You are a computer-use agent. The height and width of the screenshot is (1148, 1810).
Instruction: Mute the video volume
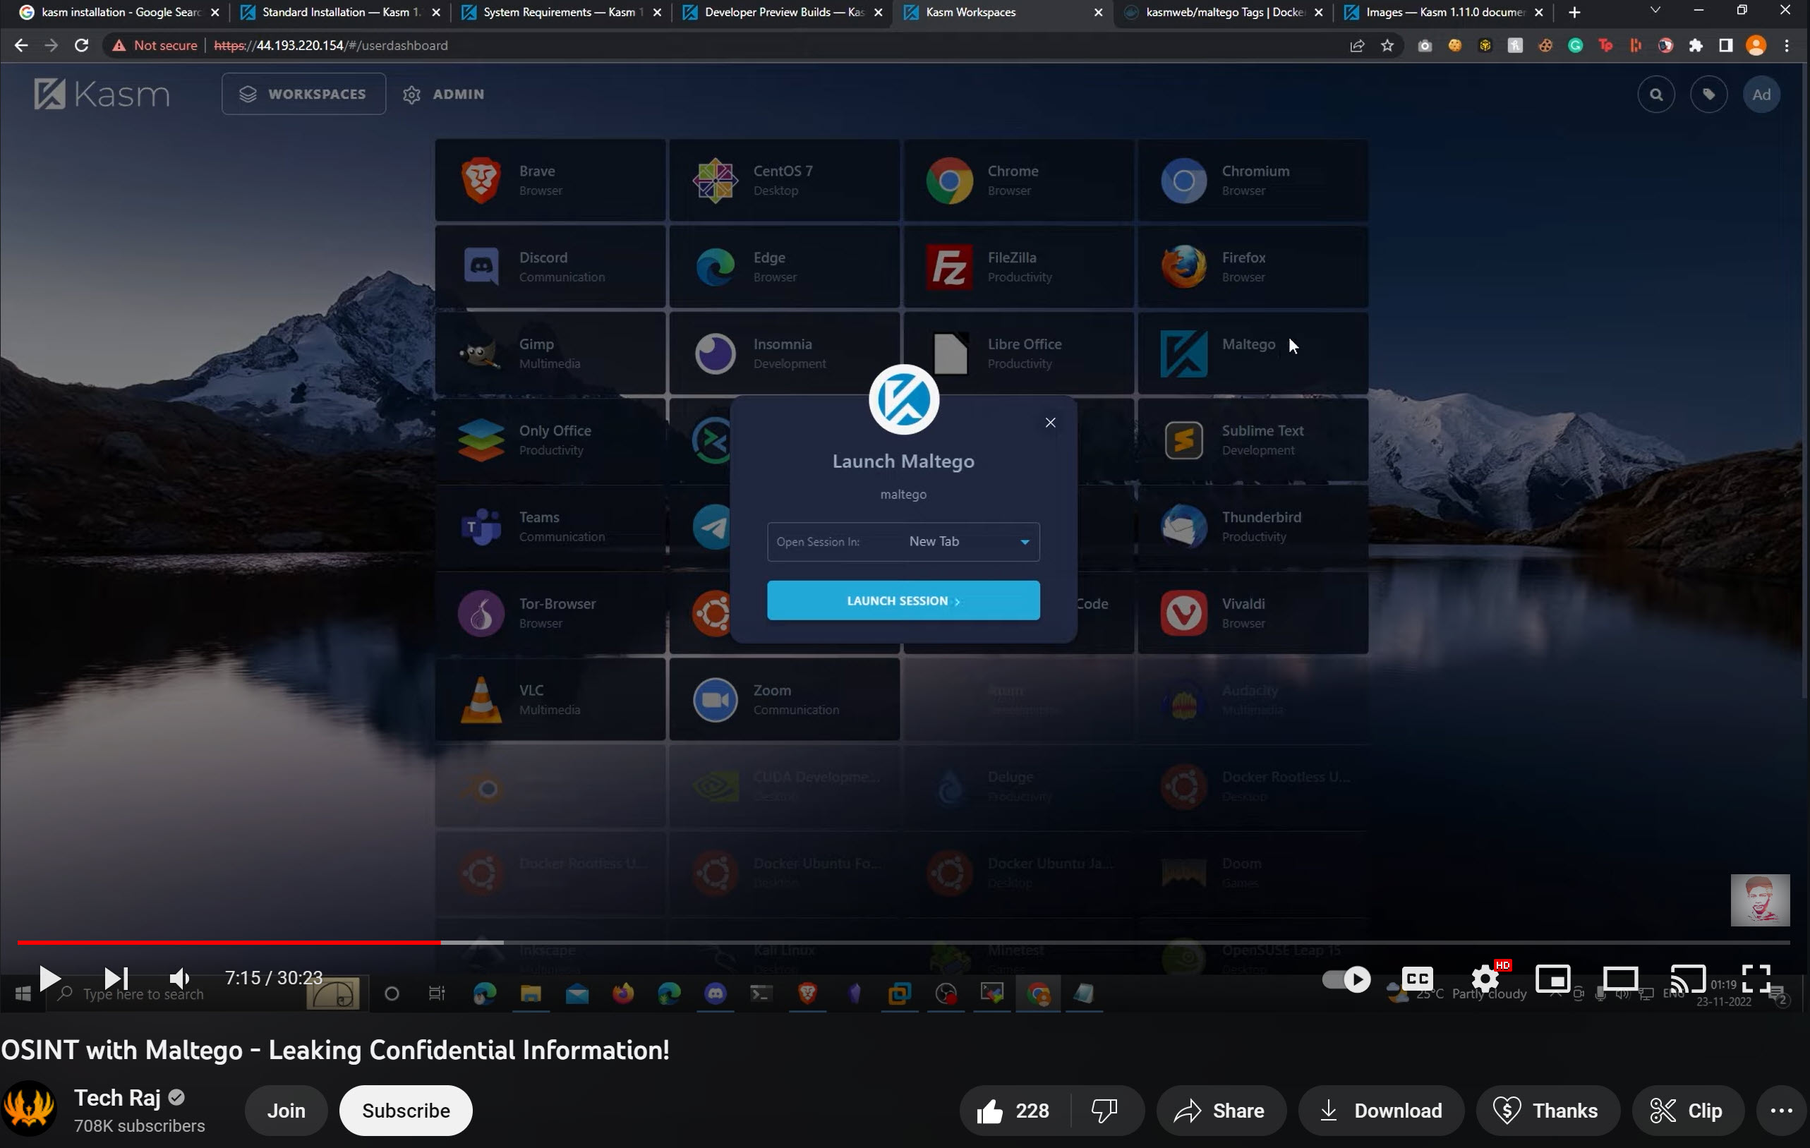pos(179,978)
